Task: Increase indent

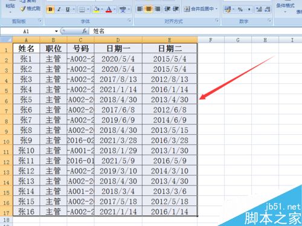Action: (x=176, y=9)
